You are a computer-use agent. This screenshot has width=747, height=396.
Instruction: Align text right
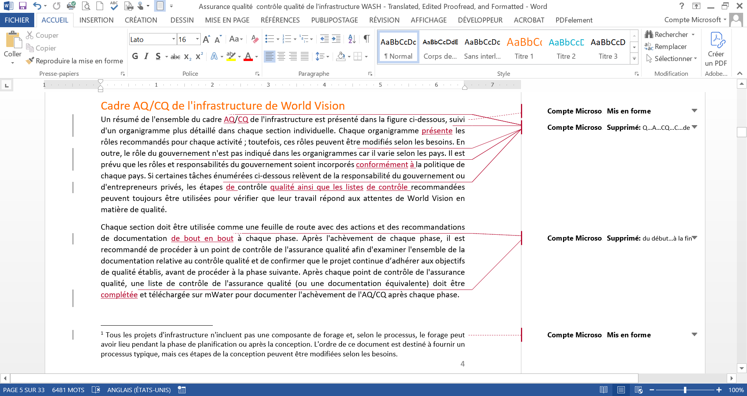coord(293,57)
